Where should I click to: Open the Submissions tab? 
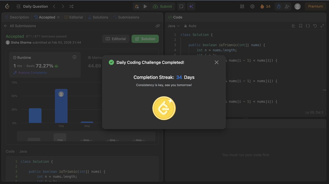click(x=126, y=17)
